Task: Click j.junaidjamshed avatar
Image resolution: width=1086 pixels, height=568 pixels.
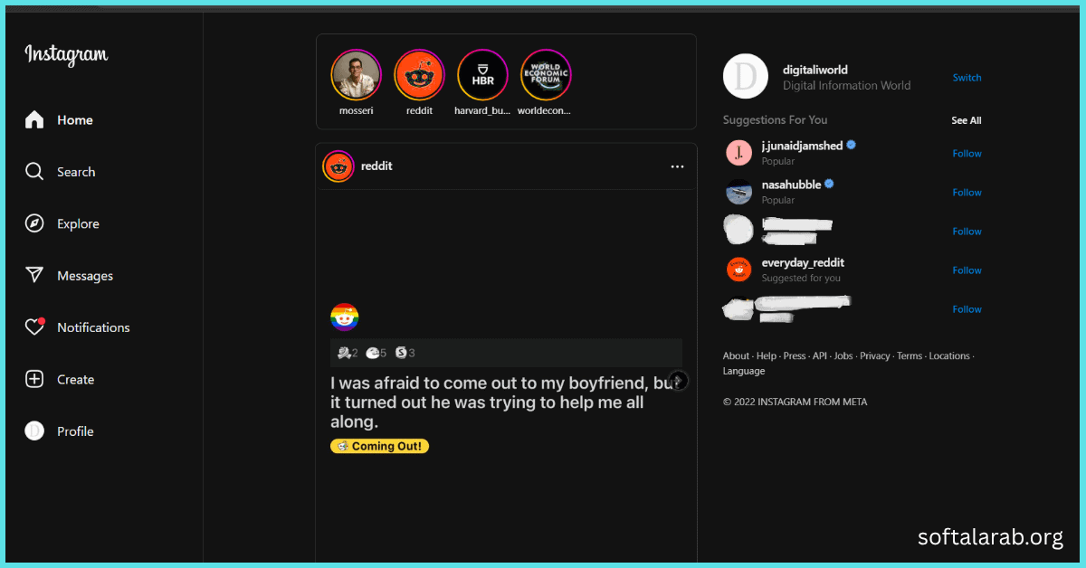Action: pos(739,153)
